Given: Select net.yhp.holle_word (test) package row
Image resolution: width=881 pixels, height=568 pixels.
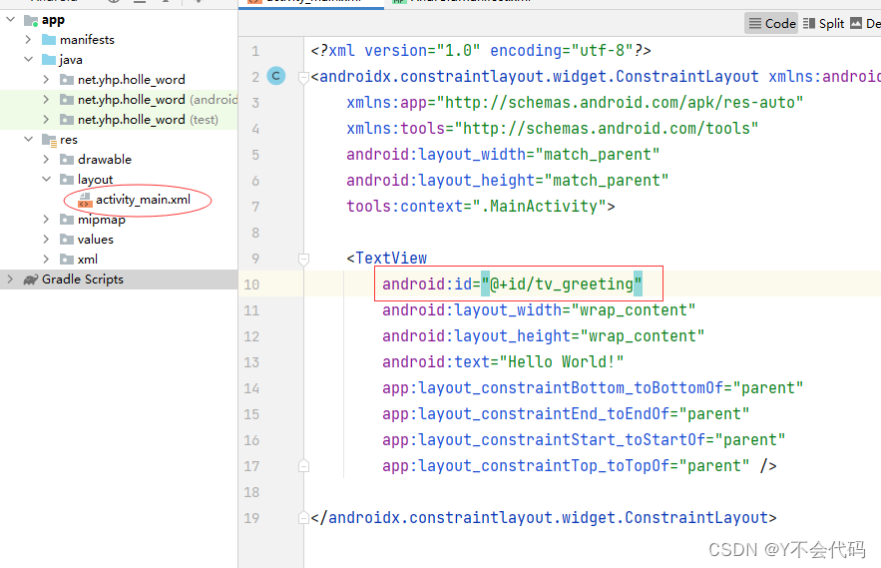Looking at the screenshot, I should (x=119, y=119).
